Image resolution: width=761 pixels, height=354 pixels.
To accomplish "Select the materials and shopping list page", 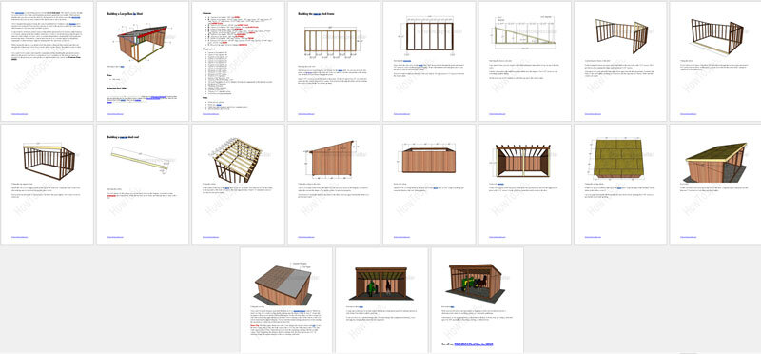I will pyautogui.click(x=238, y=61).
